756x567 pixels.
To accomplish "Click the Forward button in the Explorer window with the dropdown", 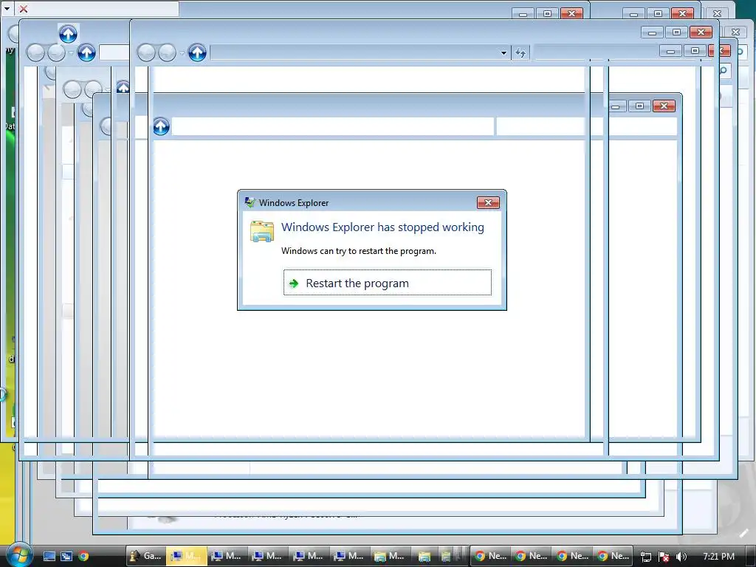I will (x=167, y=52).
